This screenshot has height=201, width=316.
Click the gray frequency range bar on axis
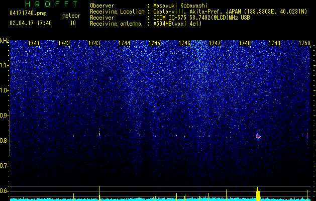[x=10, y=134]
